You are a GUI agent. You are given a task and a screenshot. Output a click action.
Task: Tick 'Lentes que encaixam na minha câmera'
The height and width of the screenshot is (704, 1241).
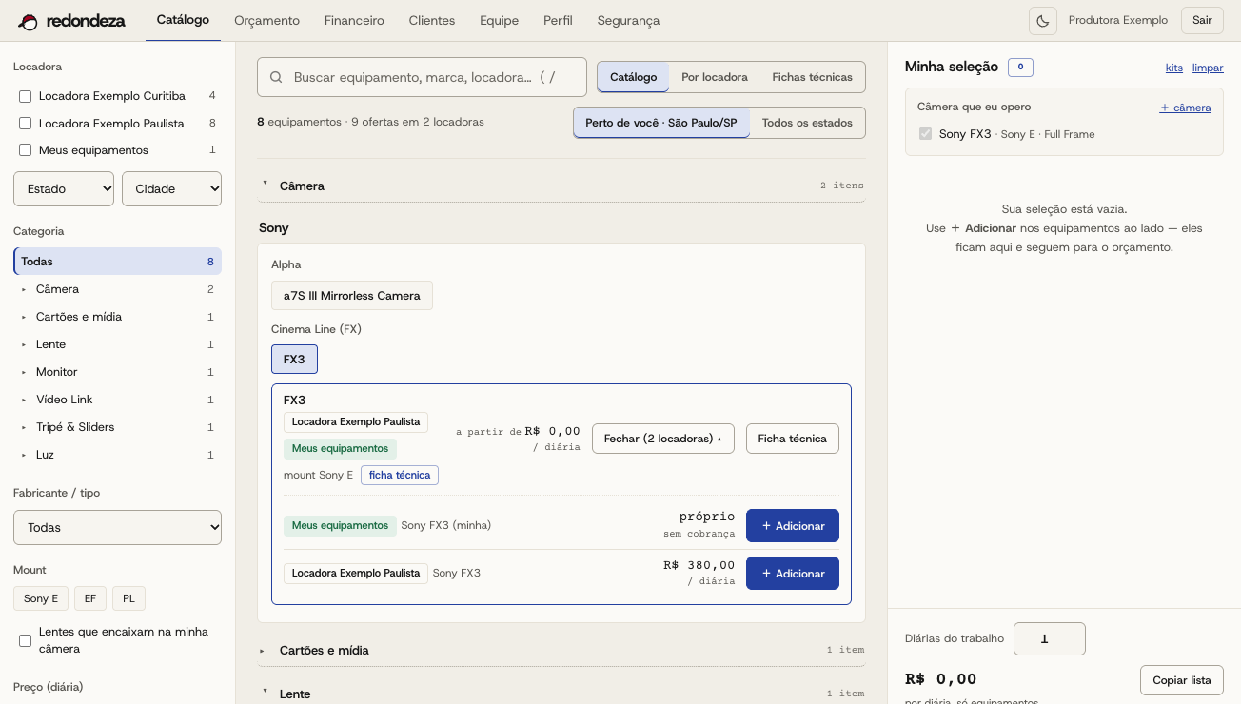(x=26, y=640)
